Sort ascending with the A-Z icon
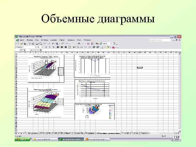The width and height of the screenshot is (196, 147). (x=88, y=44)
